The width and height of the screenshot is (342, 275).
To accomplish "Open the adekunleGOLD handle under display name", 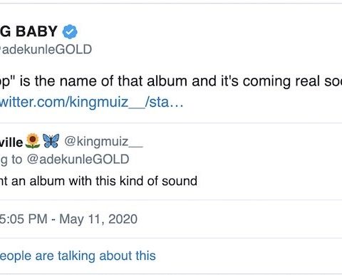I will click(x=46, y=49).
